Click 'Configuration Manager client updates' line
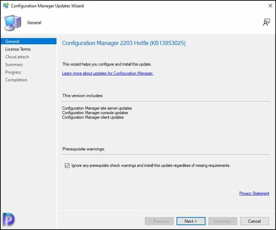This screenshot has width=276, height=230. point(93,117)
